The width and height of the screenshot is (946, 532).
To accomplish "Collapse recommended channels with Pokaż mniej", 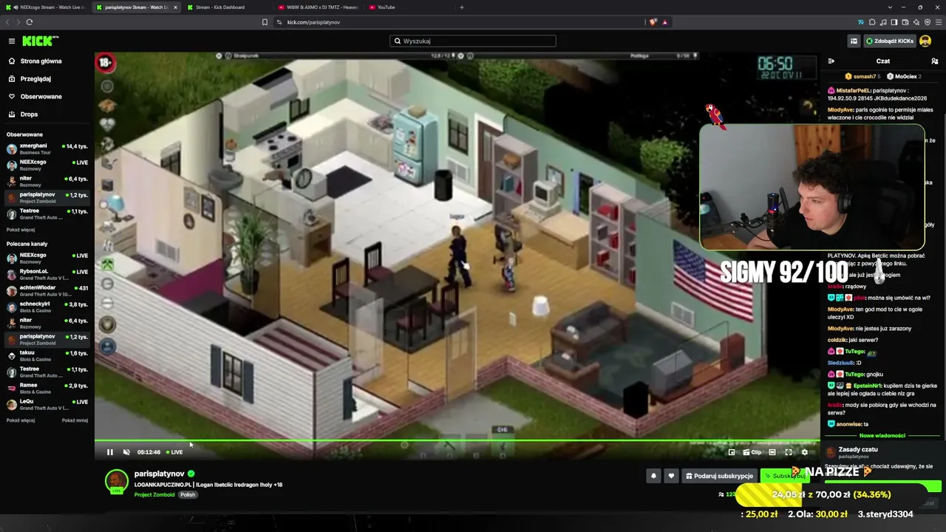I will (75, 420).
